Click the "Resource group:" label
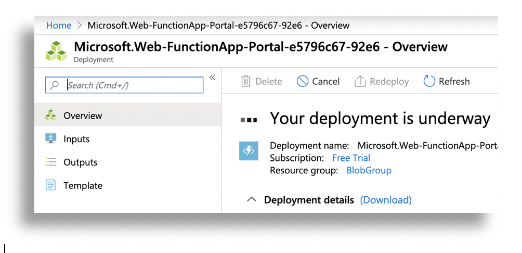The image size is (522, 253). pos(304,170)
